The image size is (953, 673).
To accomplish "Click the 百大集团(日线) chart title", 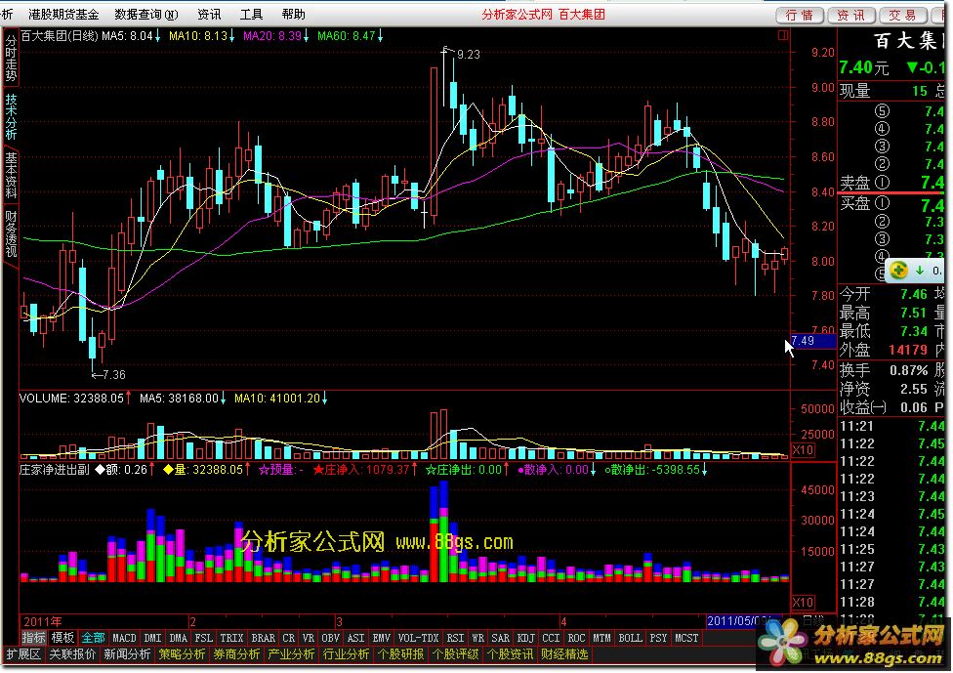I will pos(59,36).
